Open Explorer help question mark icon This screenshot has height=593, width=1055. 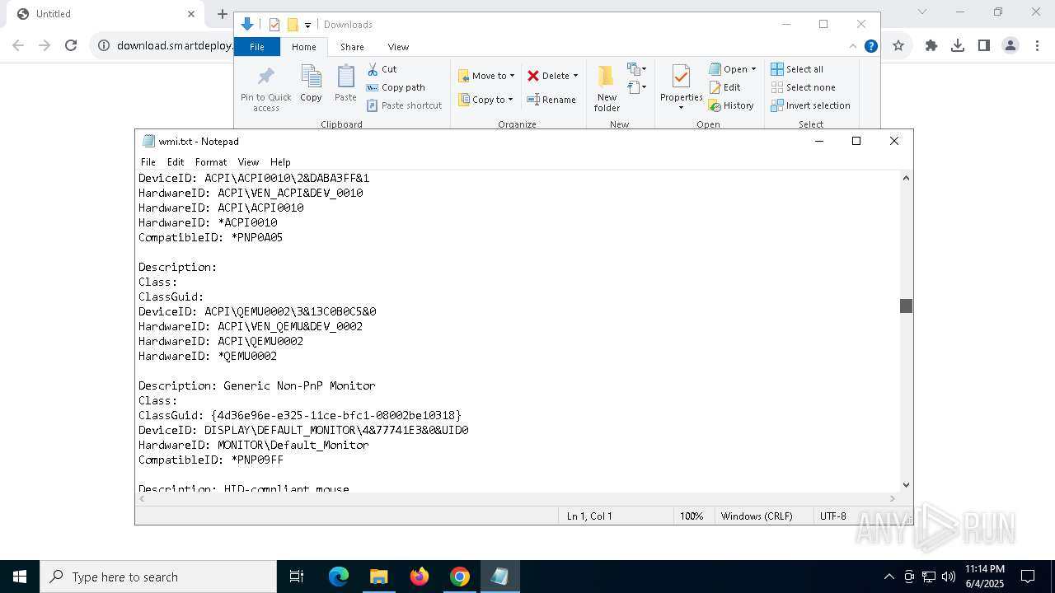tap(870, 46)
